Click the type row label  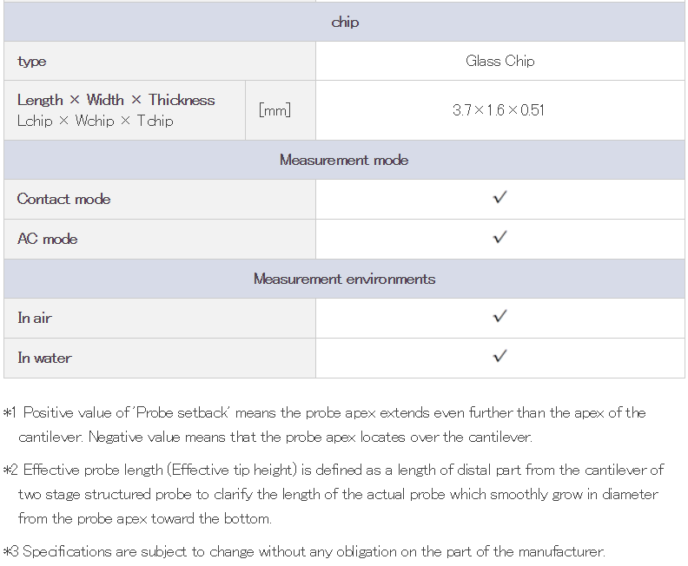31,62
